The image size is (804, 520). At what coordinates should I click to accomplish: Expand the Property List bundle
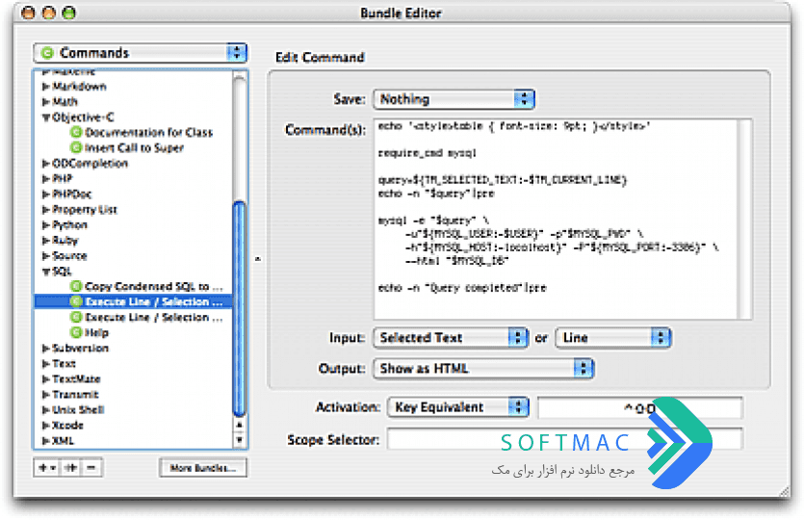[x=45, y=209]
